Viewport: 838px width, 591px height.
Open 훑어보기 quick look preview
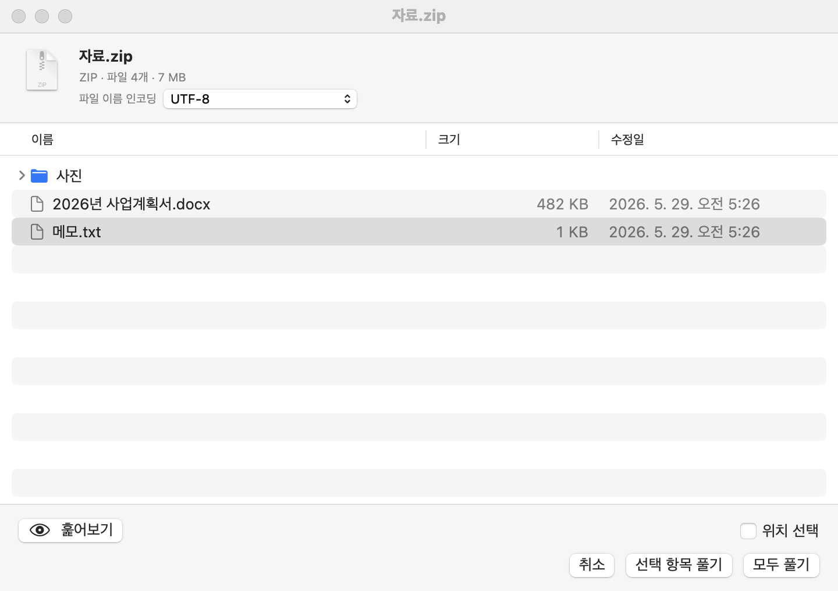click(x=70, y=530)
